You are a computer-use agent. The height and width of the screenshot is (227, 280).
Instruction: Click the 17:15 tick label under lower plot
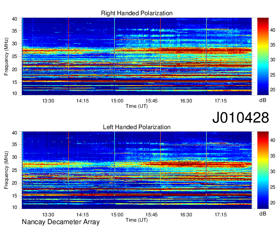click(x=221, y=215)
